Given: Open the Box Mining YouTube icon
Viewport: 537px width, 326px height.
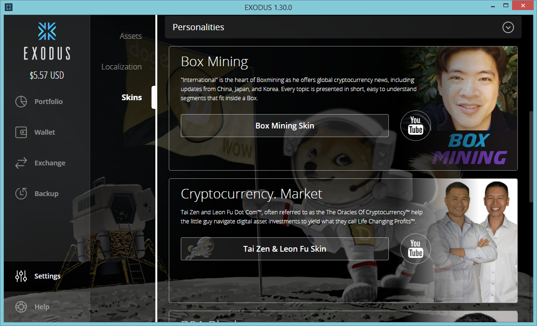Looking at the screenshot, I should click(x=415, y=125).
